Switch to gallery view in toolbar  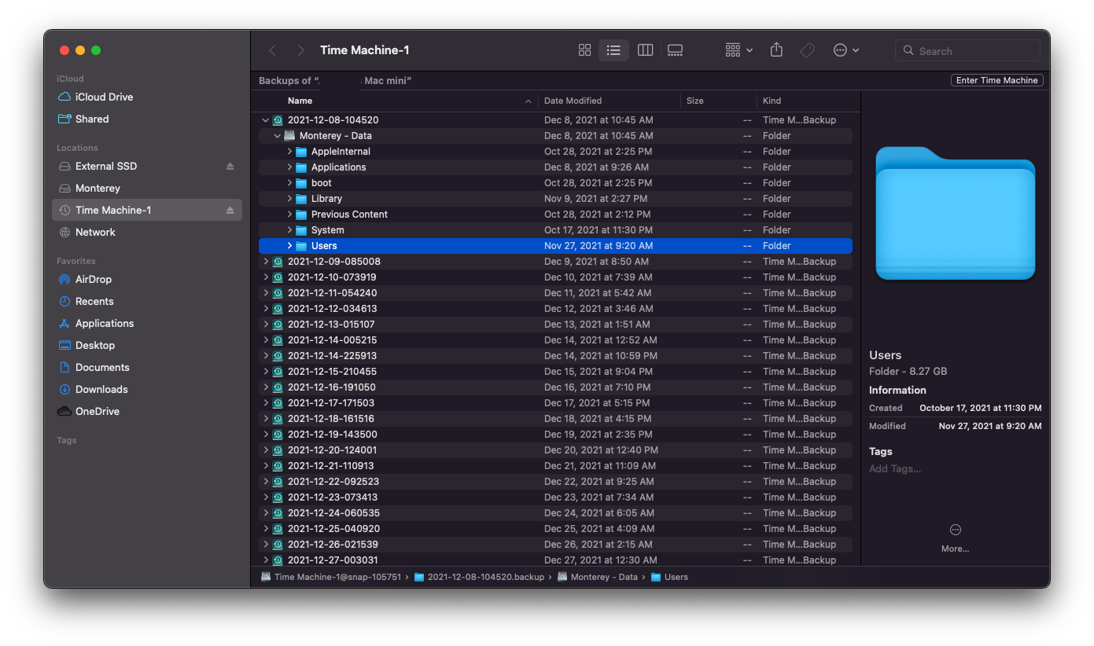pyautogui.click(x=675, y=50)
